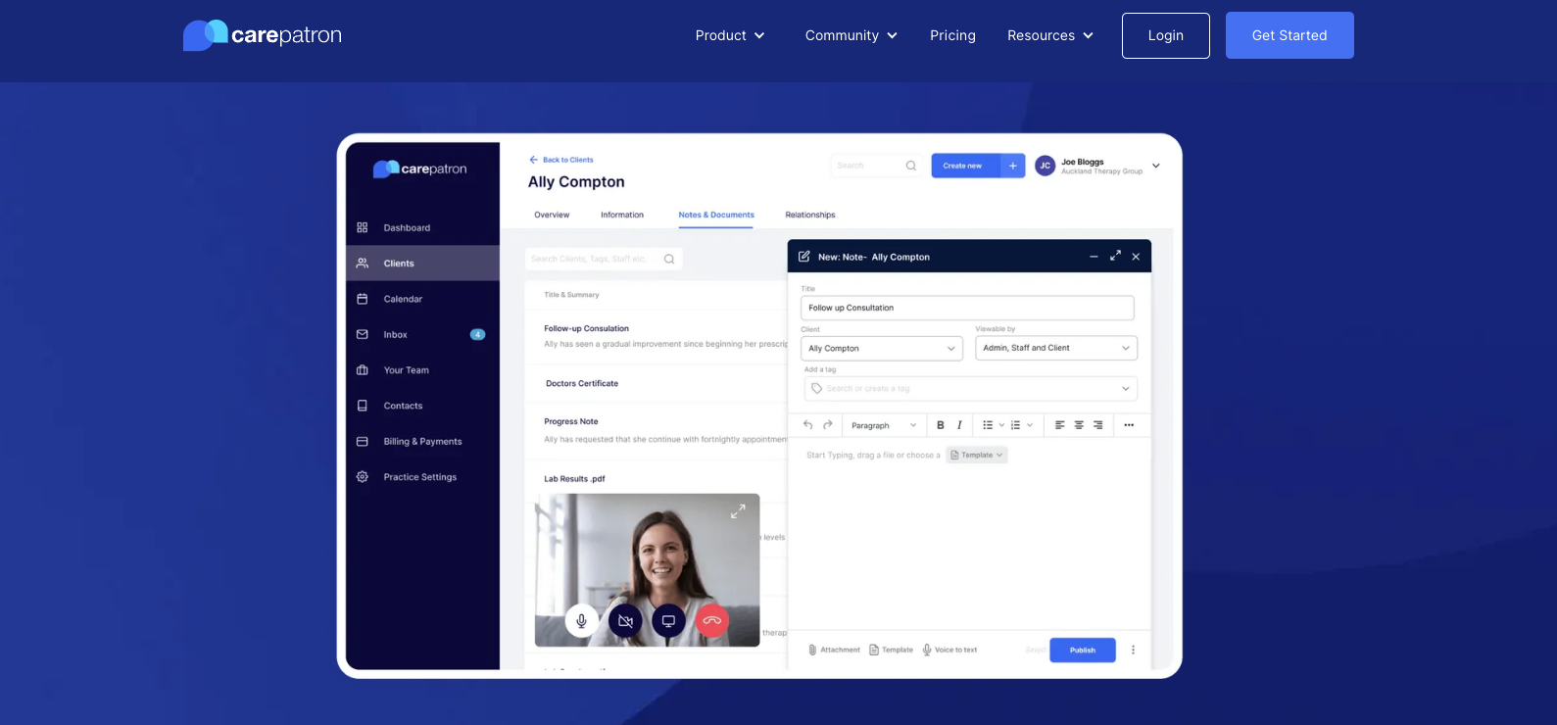This screenshot has width=1557, height=725.
Task: Go Back to Clients
Action: click(x=561, y=160)
